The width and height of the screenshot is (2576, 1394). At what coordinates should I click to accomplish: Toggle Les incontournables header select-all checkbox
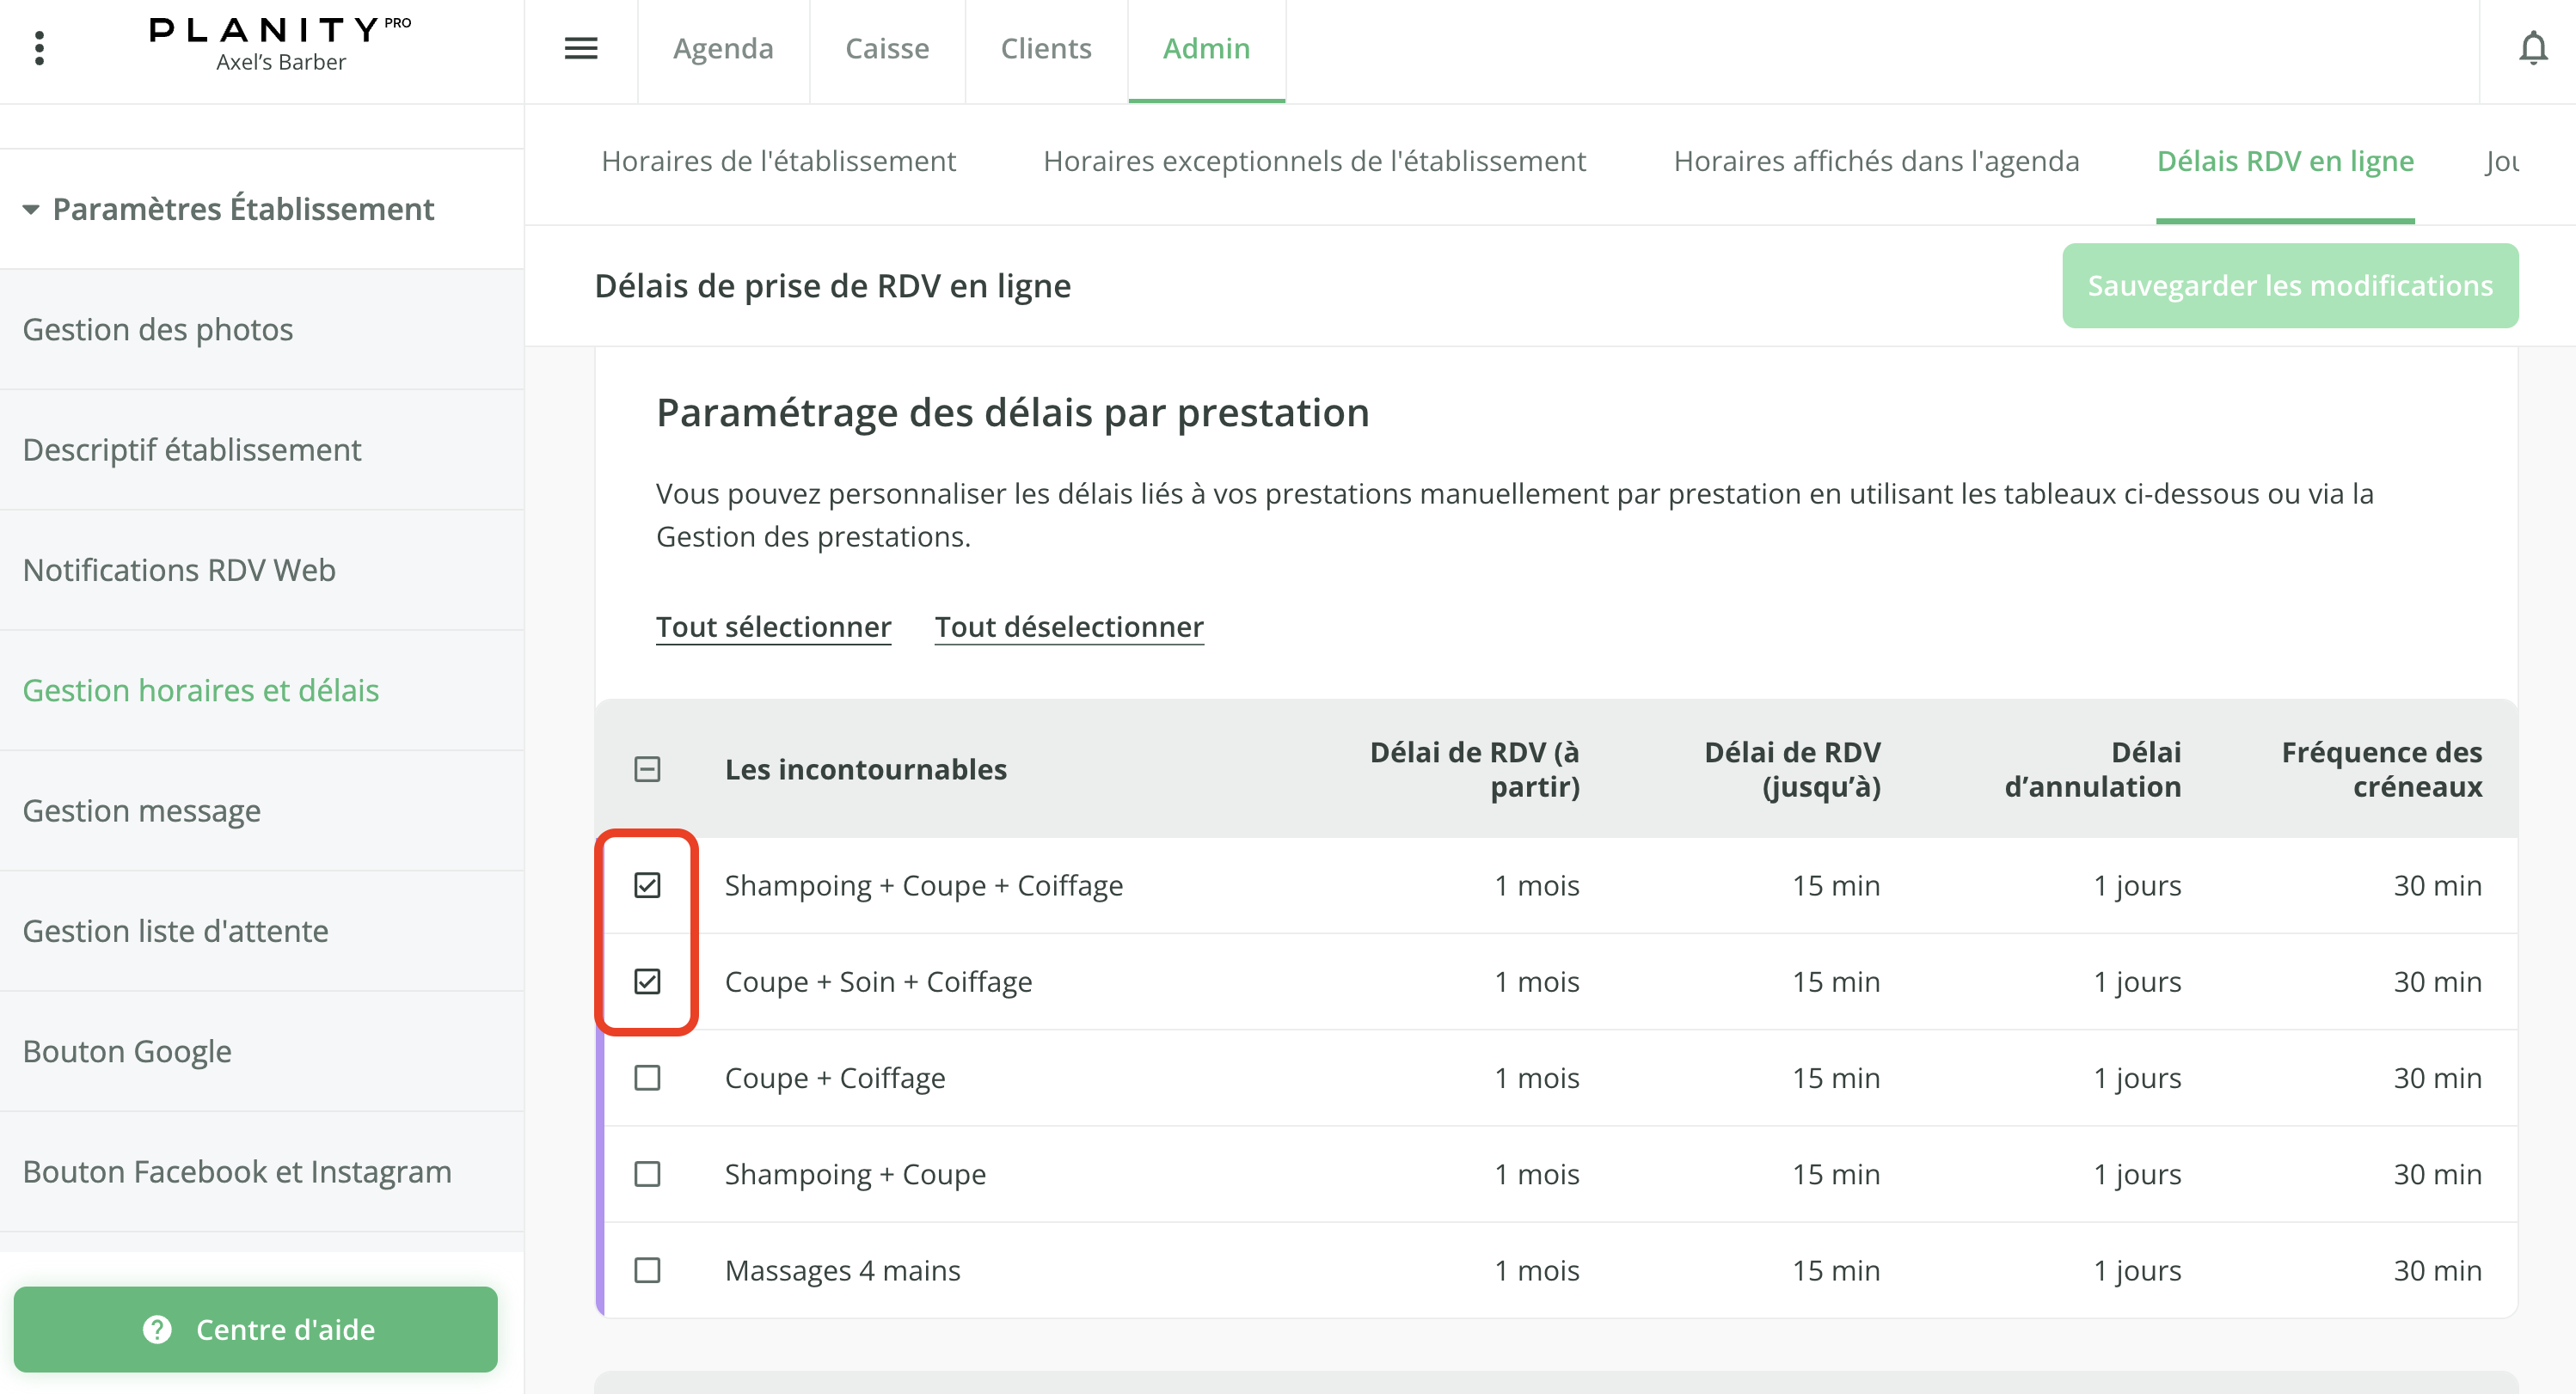point(647,769)
